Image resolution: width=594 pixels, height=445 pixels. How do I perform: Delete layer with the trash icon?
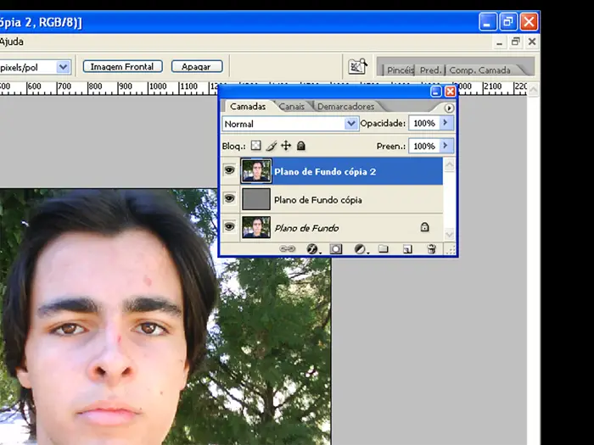coord(431,249)
